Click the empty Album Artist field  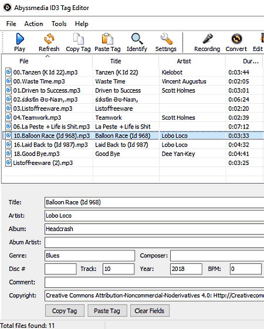[x=154, y=242]
